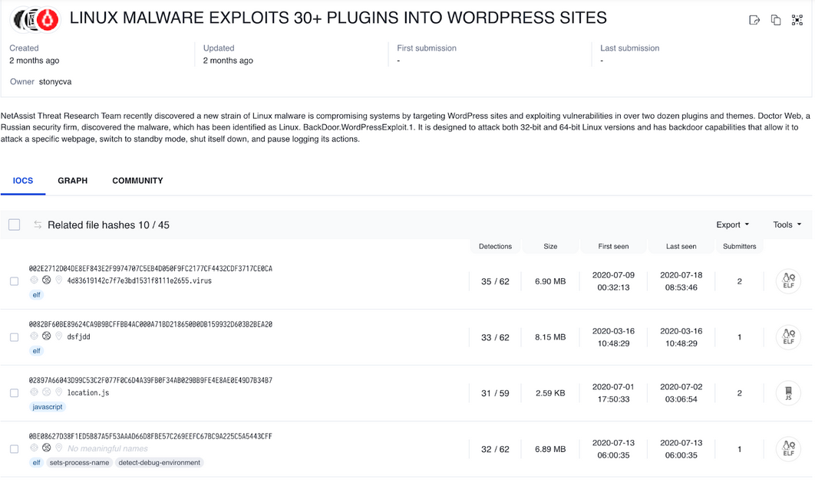Image resolution: width=815 pixels, height=482 pixels.
Task: Check the box for the No meaningful names row
Action: click(14, 449)
